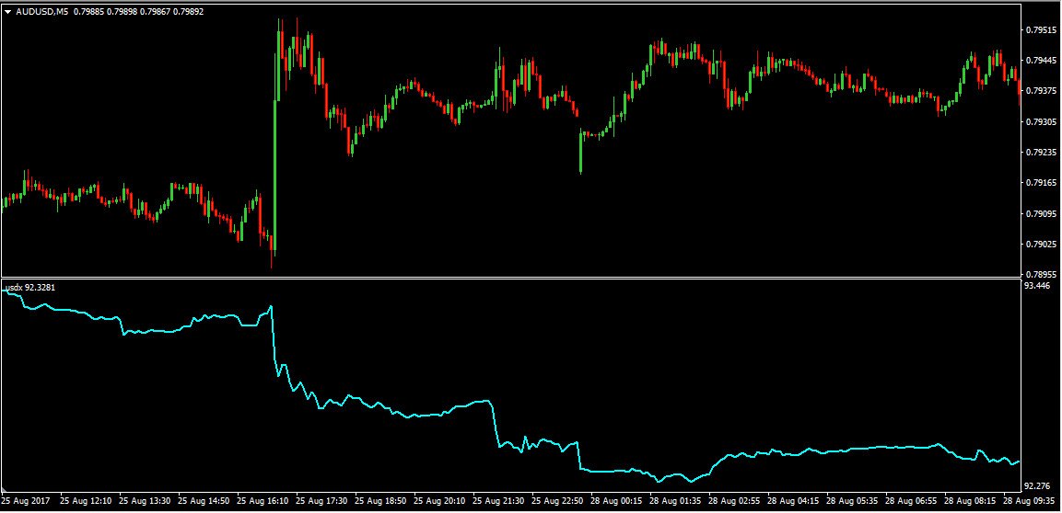The width and height of the screenshot is (1062, 513).
Task: Click the 25 Aug 14:50 time label
Action: tap(204, 502)
